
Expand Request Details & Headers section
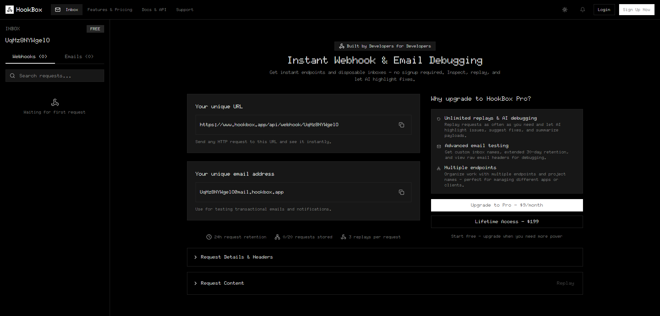[x=236, y=257]
